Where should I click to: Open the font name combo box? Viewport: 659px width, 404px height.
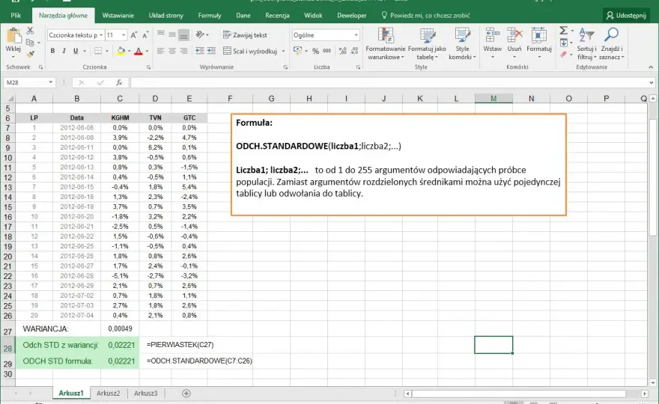pyautogui.click(x=76, y=35)
